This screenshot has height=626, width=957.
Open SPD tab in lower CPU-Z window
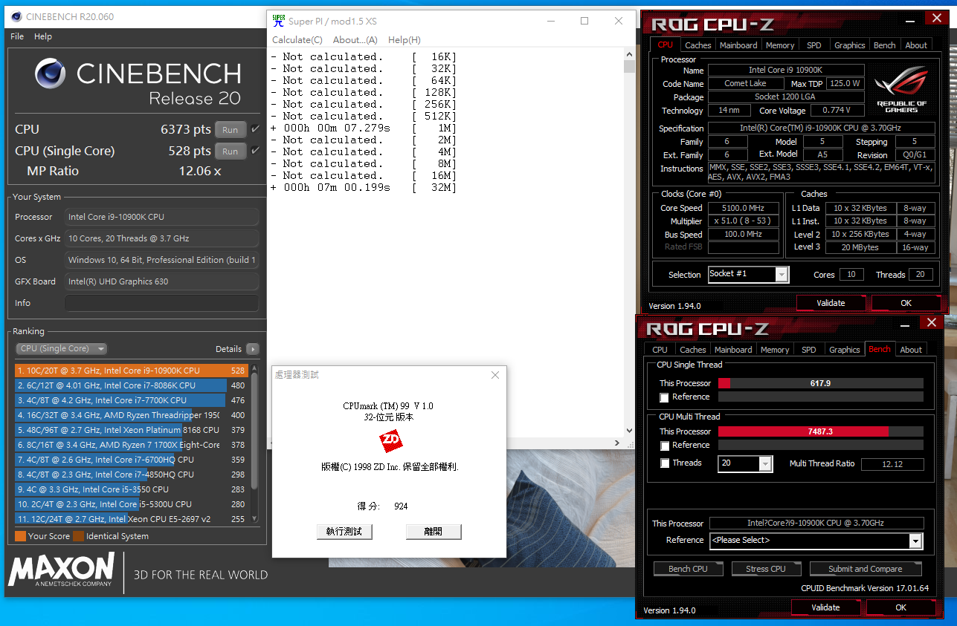(x=809, y=350)
